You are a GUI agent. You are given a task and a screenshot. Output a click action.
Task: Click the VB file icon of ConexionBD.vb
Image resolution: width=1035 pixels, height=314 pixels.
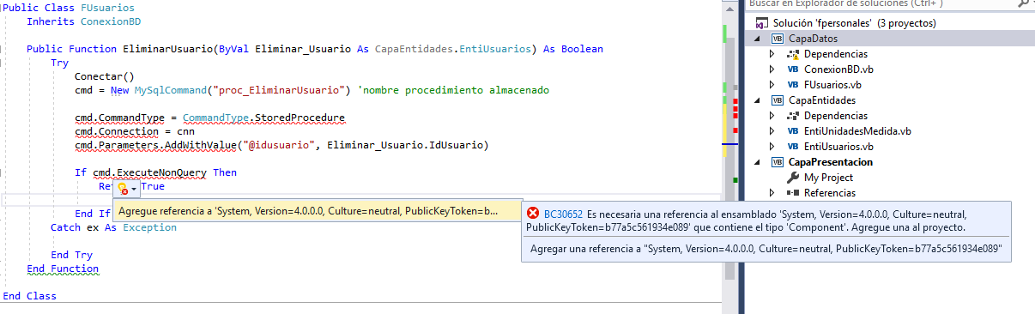(793, 69)
